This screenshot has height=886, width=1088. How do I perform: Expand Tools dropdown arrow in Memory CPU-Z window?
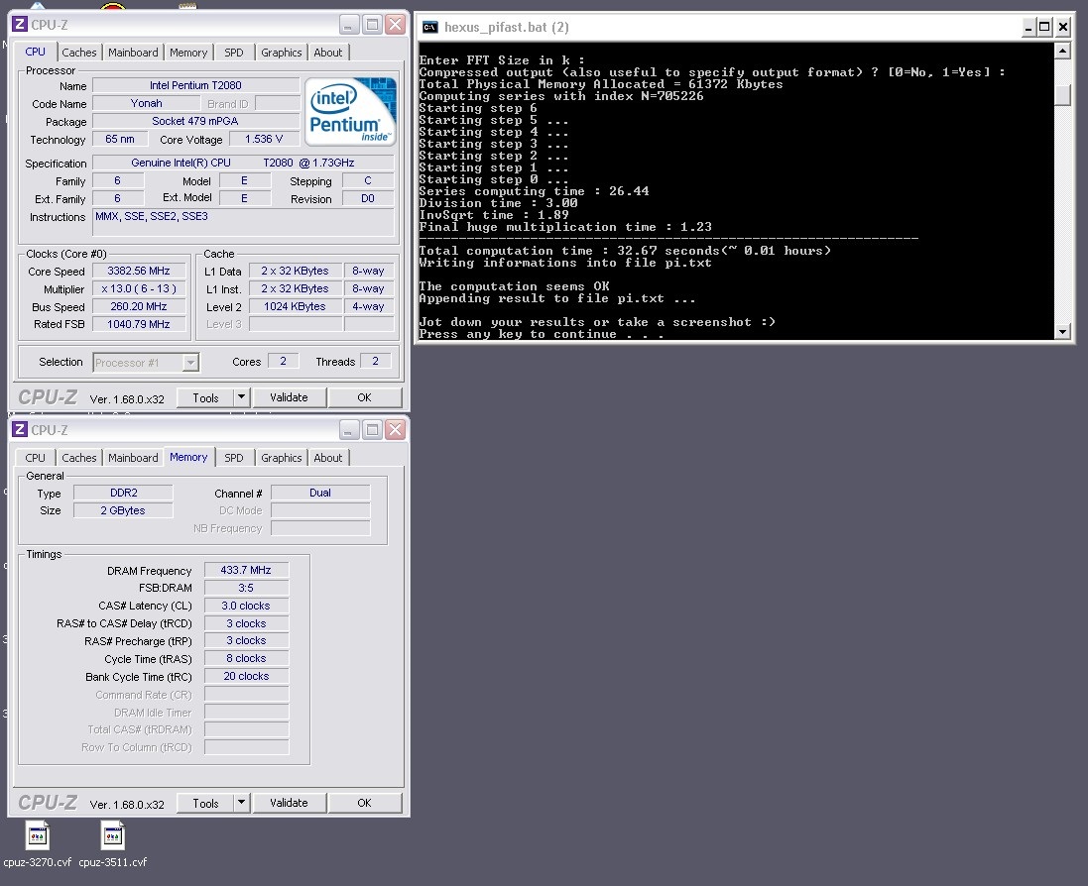pos(241,803)
